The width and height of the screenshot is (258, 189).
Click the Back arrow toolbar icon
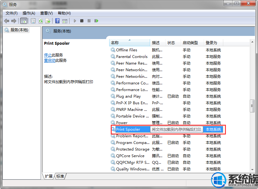[7, 21]
